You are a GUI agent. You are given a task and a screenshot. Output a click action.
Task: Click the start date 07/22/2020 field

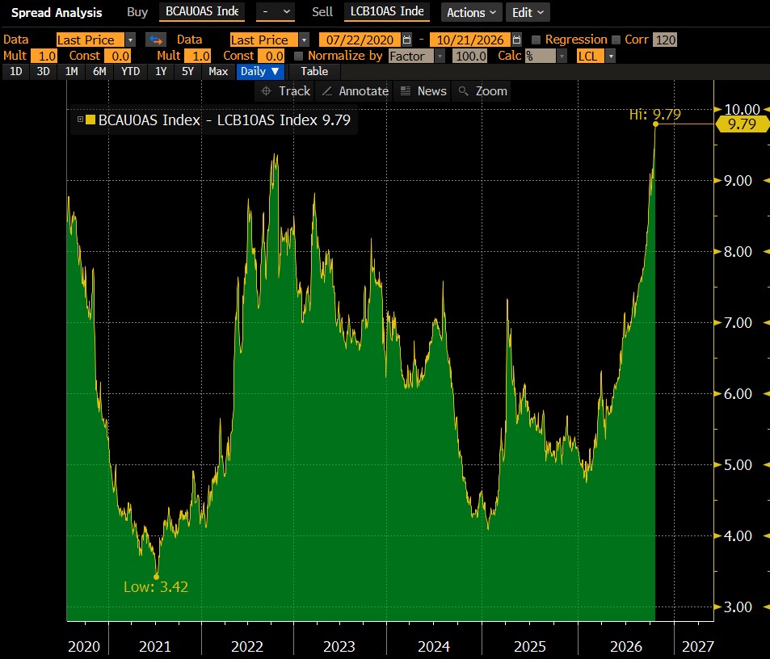[x=360, y=40]
